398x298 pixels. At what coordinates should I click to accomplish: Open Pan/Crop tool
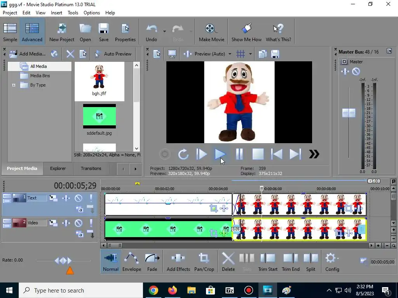[204, 262]
